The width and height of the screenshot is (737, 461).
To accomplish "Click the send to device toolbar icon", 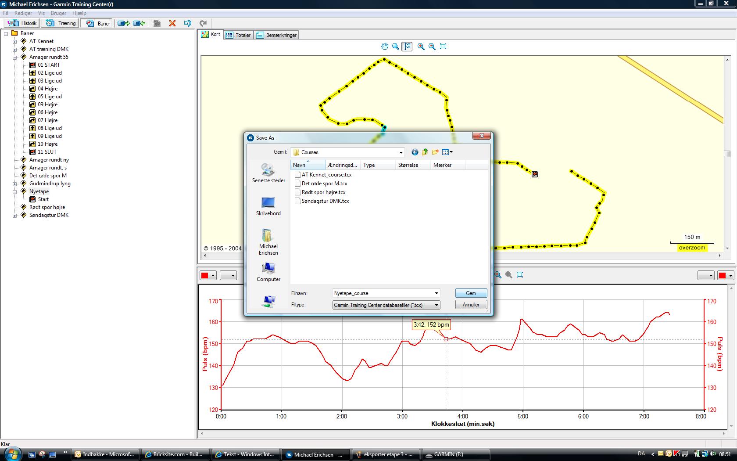I will (x=124, y=23).
